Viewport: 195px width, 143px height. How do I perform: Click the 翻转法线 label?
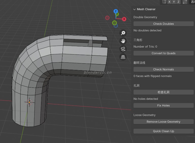(x=139, y=63)
